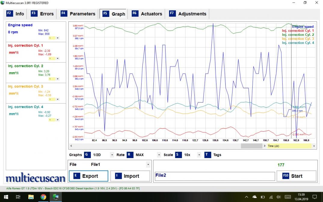The width and height of the screenshot is (323, 202).
Task: Click the G Graphs shortcut icon
Action: pyautogui.click(x=87, y=155)
